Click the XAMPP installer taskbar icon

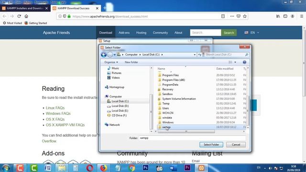[x=201, y=168]
